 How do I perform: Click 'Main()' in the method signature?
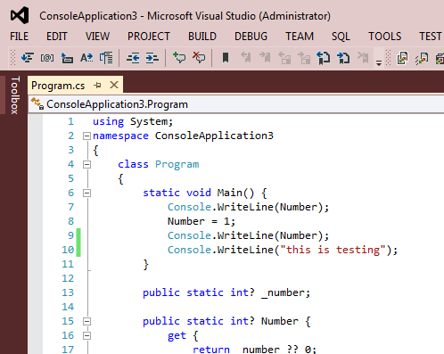[x=235, y=193]
